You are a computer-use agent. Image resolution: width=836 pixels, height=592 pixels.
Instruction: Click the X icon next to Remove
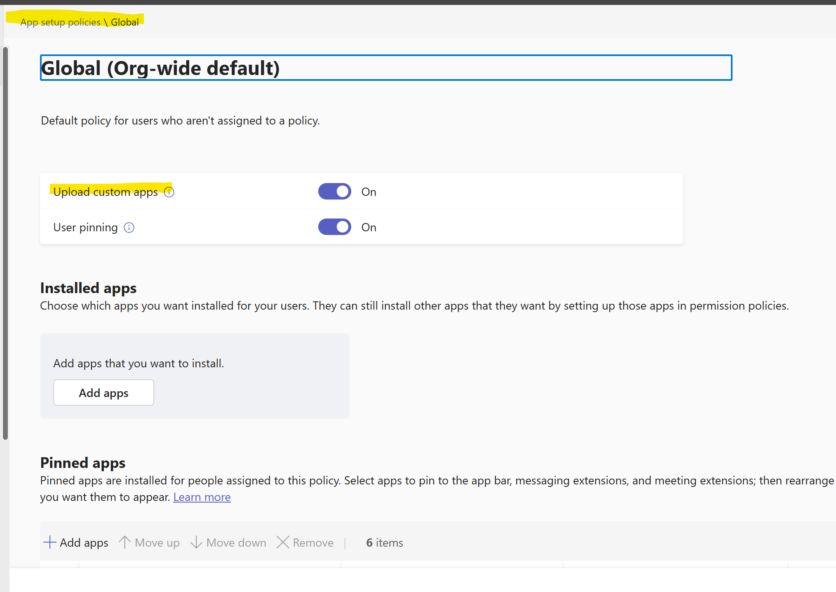click(x=282, y=542)
